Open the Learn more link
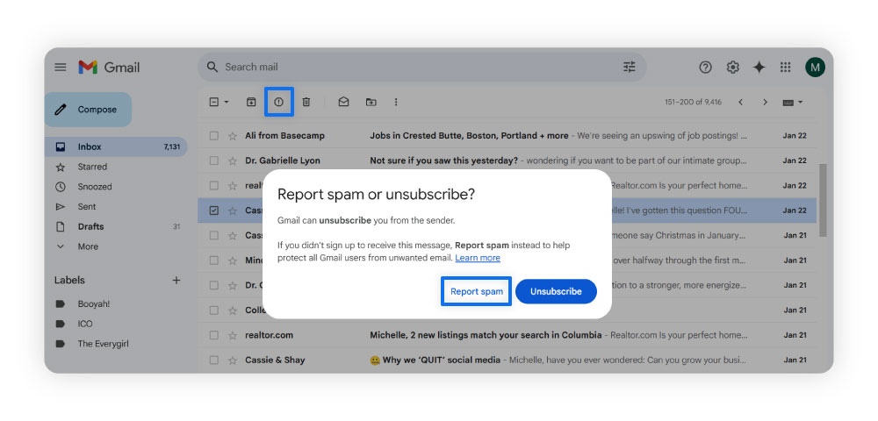The width and height of the screenshot is (878, 421). pyautogui.click(x=478, y=258)
